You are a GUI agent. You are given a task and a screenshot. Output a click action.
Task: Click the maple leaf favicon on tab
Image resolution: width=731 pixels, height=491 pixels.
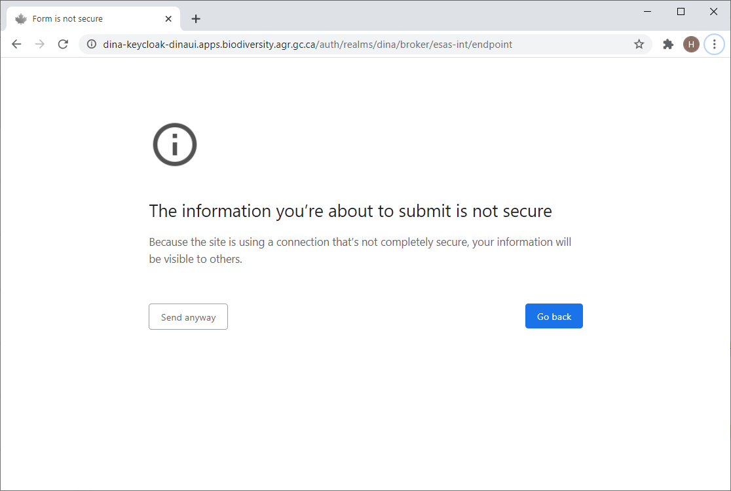20,18
